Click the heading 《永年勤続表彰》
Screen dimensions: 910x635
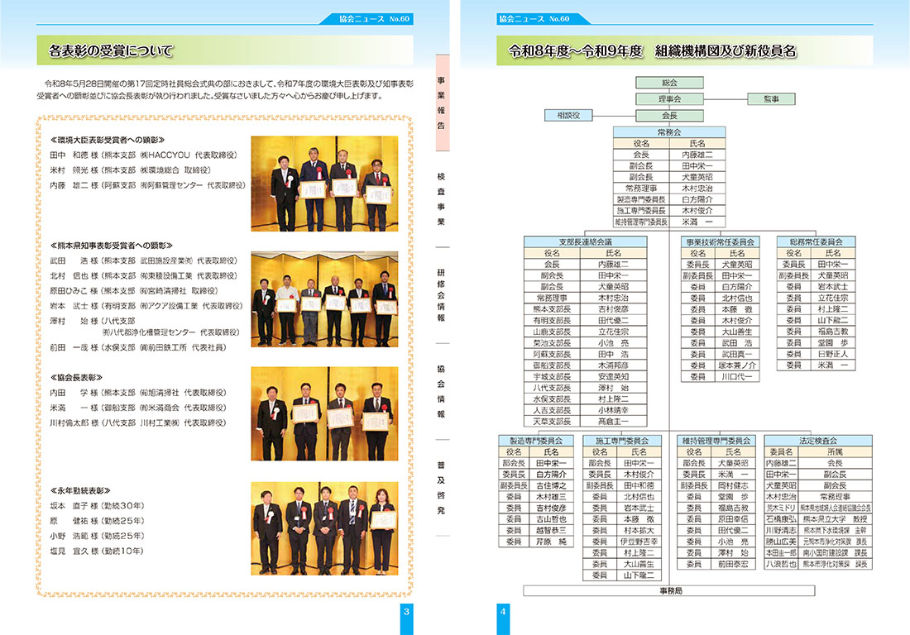point(80,490)
